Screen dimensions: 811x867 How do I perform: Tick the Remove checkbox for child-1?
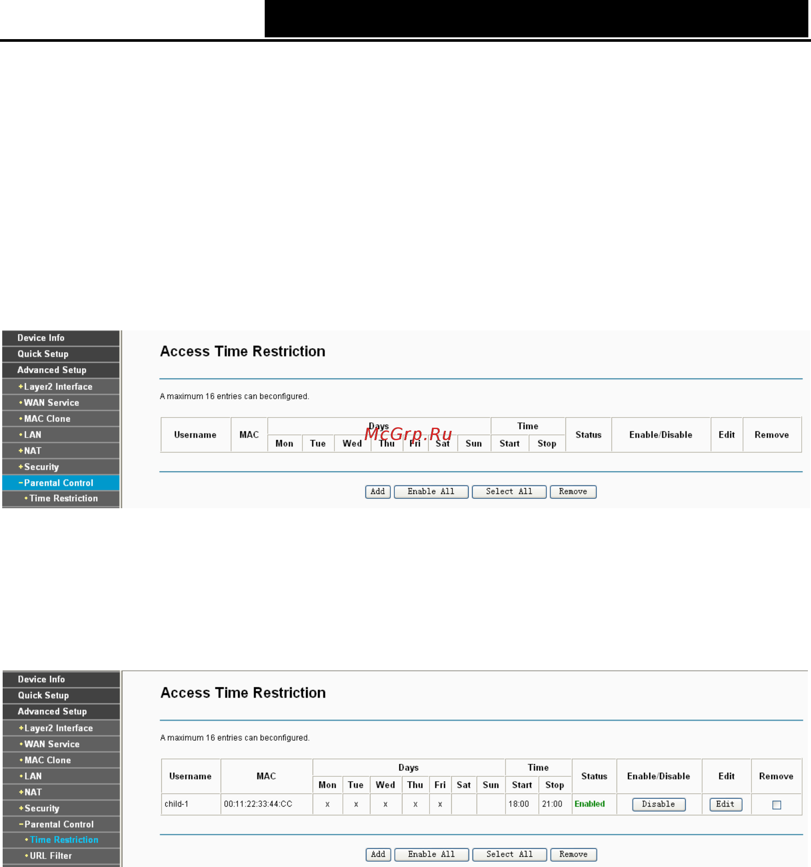tap(777, 805)
